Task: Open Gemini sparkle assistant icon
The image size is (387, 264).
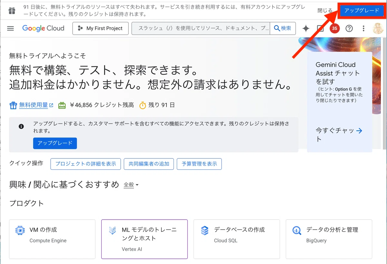Action: pos(306,28)
